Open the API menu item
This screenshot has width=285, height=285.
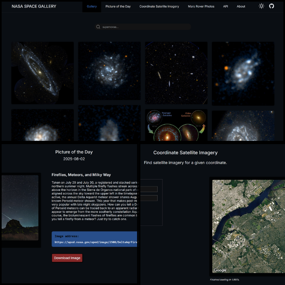coord(226,7)
